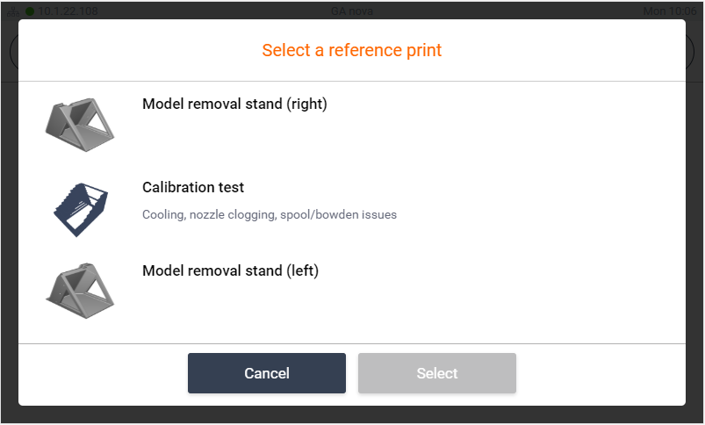Cancel the reference print selection

click(x=267, y=373)
